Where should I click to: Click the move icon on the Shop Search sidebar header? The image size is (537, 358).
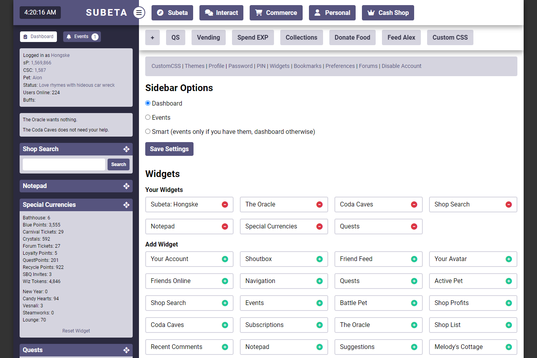coord(126,149)
